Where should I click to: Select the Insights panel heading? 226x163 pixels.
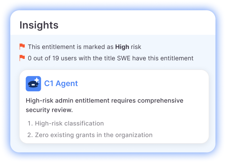[x=39, y=25]
